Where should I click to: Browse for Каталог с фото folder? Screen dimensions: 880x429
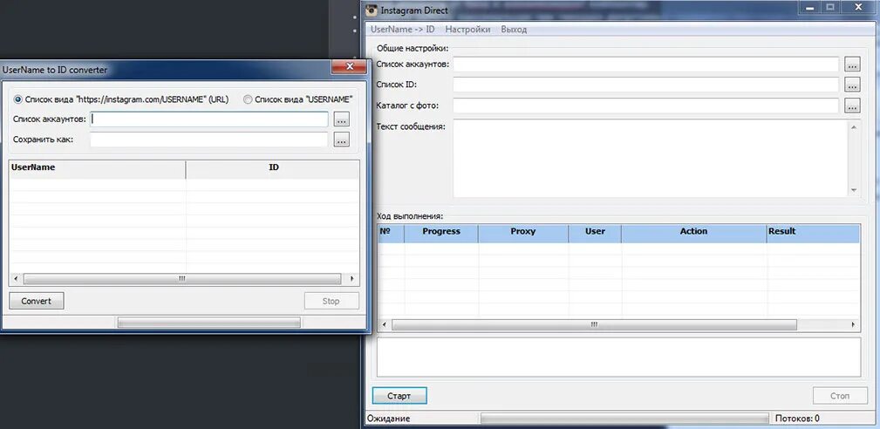[x=852, y=105]
